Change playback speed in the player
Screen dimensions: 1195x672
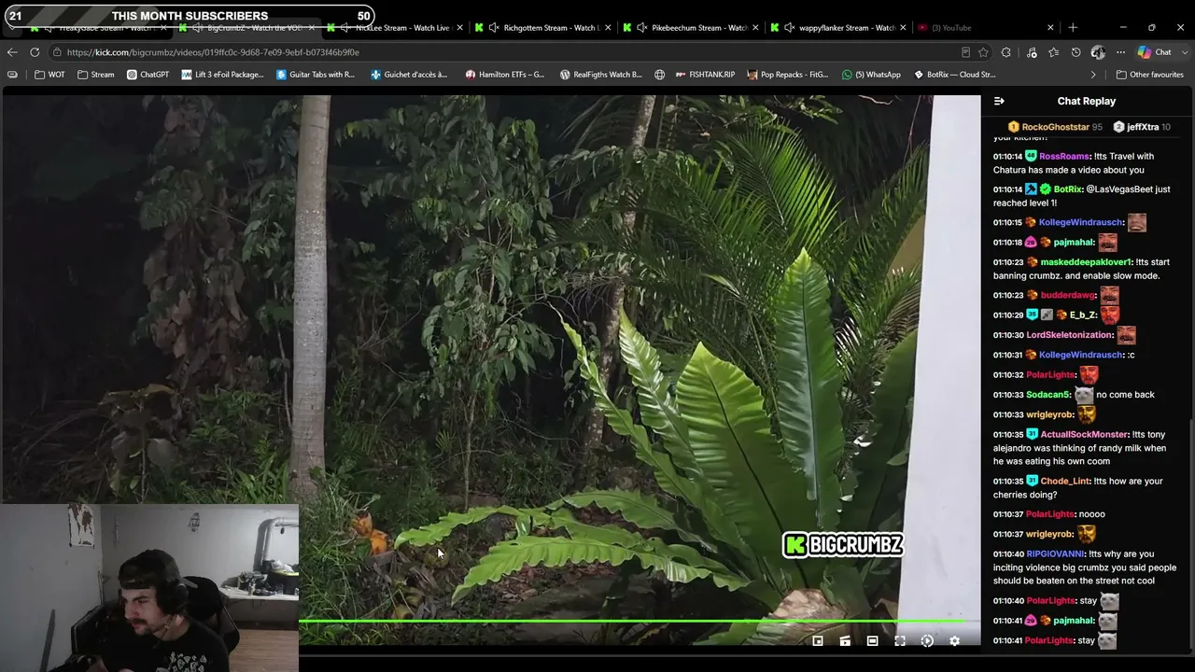pos(927,641)
